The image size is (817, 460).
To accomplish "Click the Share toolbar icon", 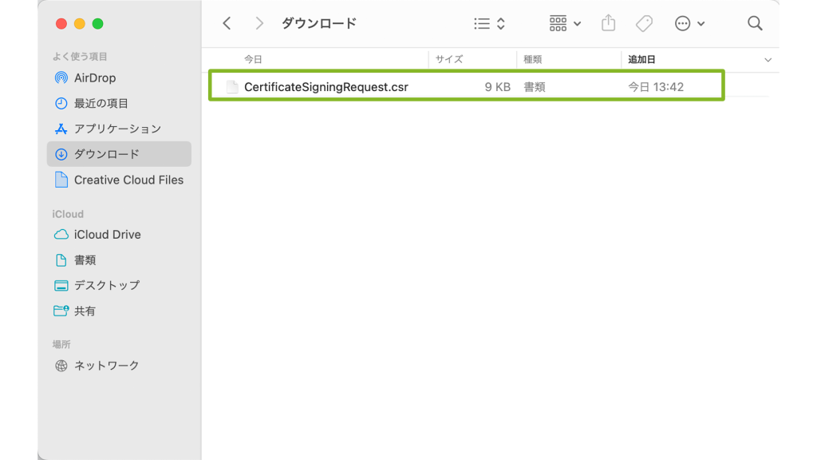I will click(609, 23).
